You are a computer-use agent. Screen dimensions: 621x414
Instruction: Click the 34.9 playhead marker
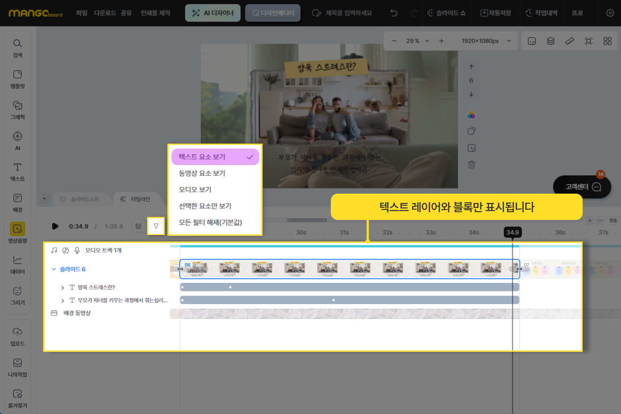(512, 232)
